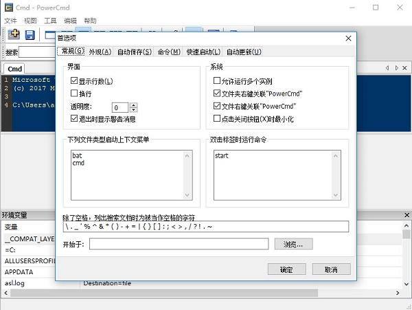The image size is (412, 310).
Task: Click the new Cmd window icon
Action: 14,34
